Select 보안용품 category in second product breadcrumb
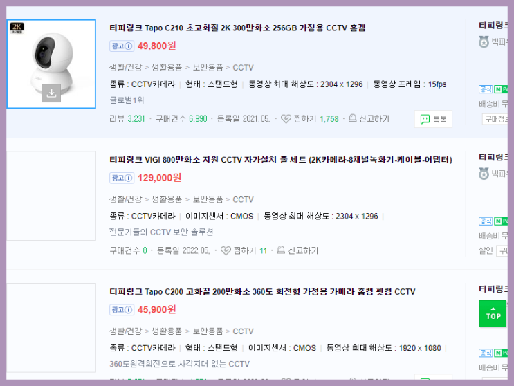This screenshot has width=514, height=386. (x=208, y=199)
